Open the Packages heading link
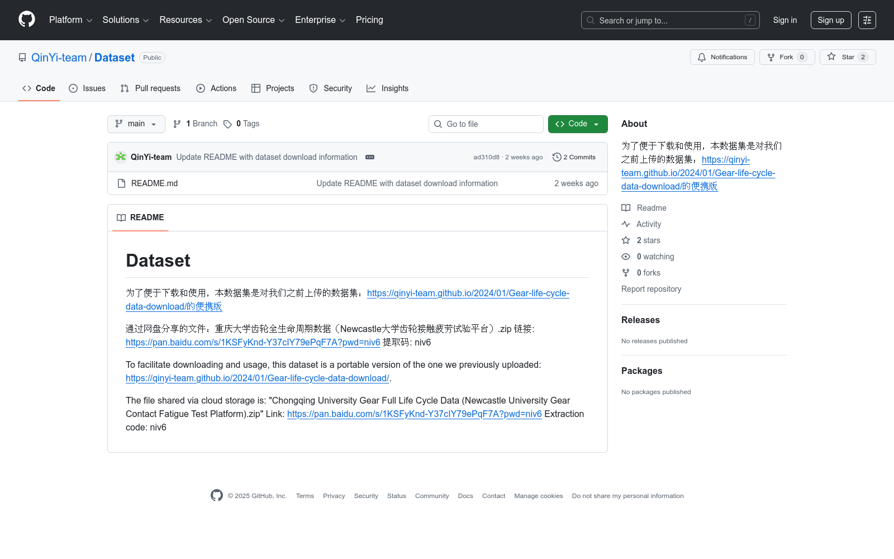Viewport: 894px width, 559px height. pos(641,371)
